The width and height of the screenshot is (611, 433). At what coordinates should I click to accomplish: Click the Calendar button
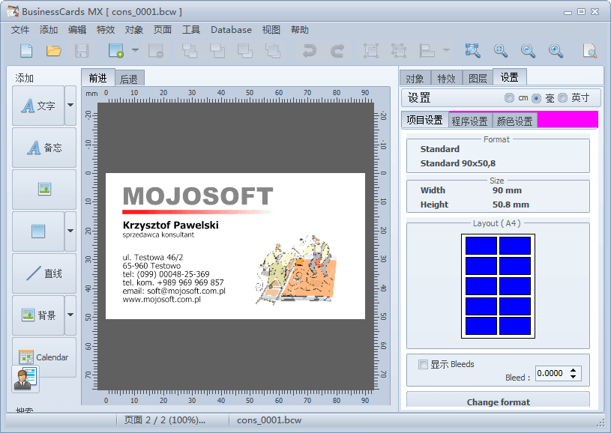[44, 357]
